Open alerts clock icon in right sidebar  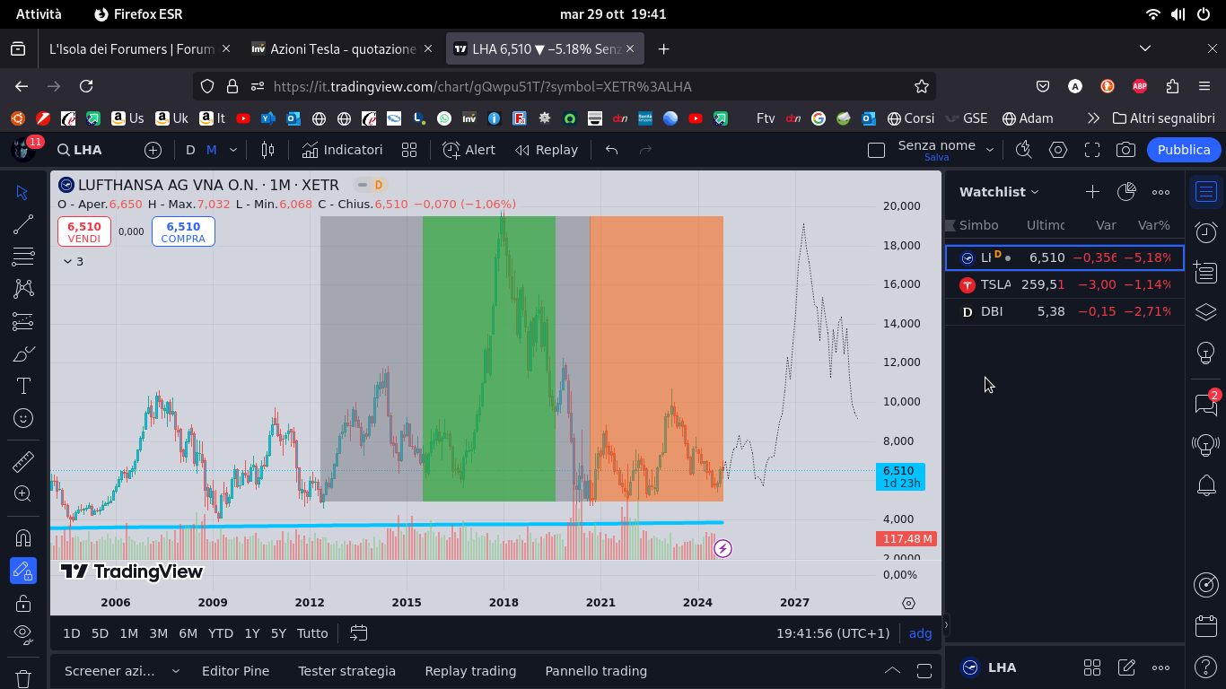pyautogui.click(x=1206, y=233)
